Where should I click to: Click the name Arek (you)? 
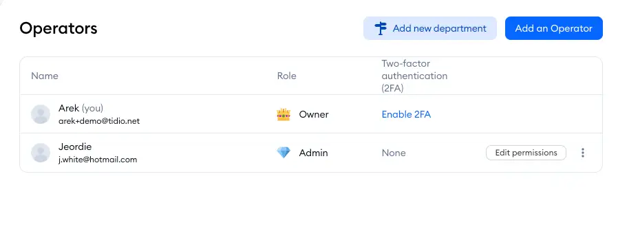(x=81, y=108)
